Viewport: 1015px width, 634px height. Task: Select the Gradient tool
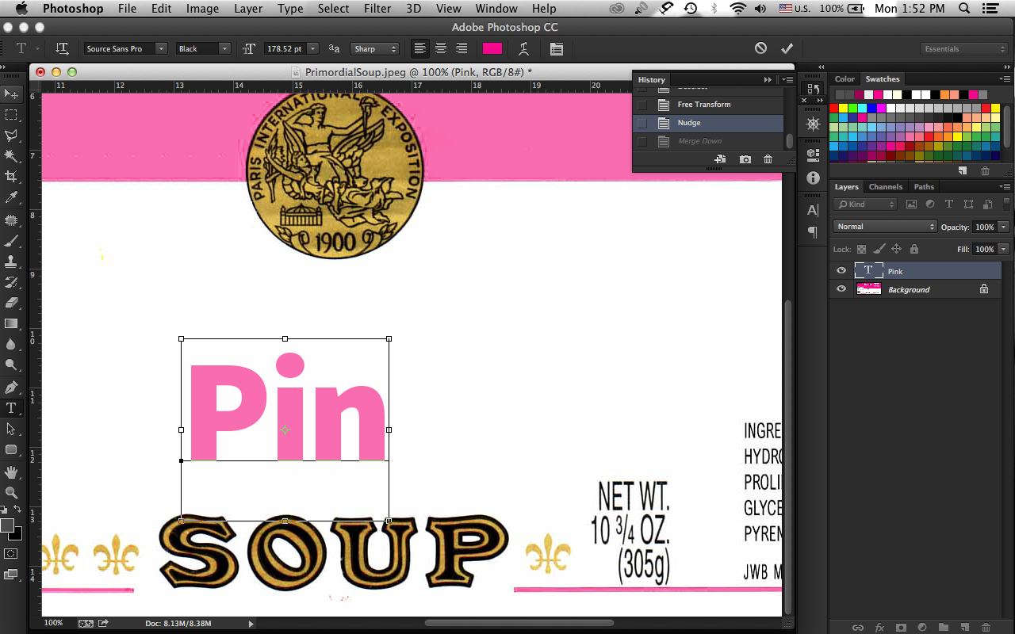[x=11, y=323]
